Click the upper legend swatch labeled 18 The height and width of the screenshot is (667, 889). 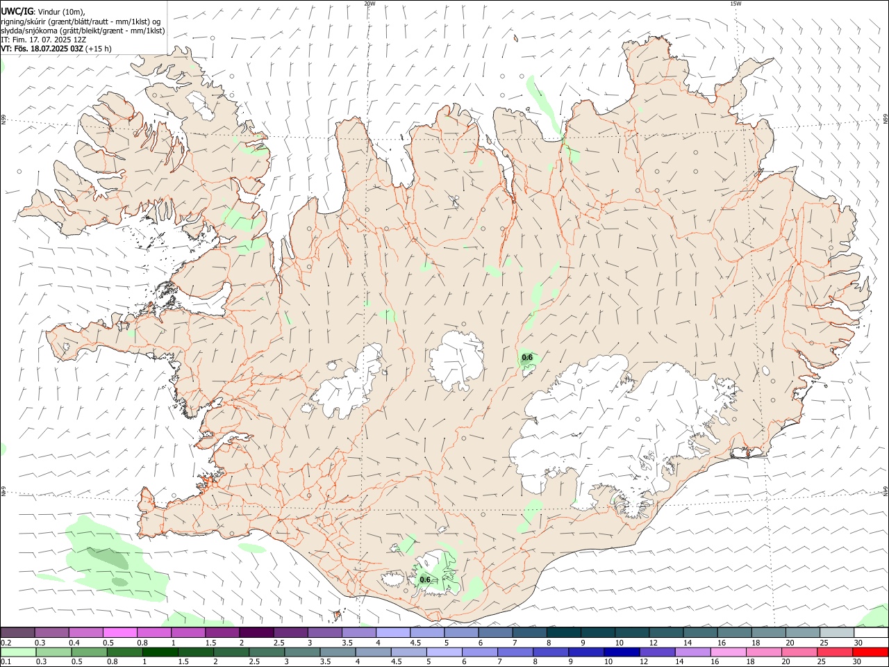(x=767, y=632)
